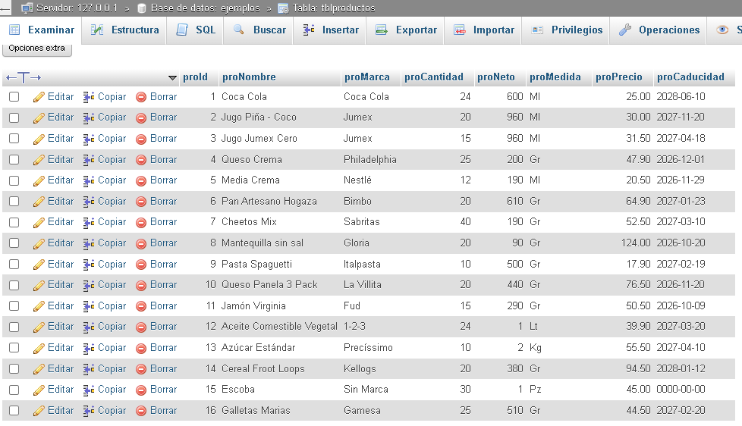Sort by the proMedida column header
Image resolution: width=742 pixels, height=426 pixels.
[x=555, y=77]
